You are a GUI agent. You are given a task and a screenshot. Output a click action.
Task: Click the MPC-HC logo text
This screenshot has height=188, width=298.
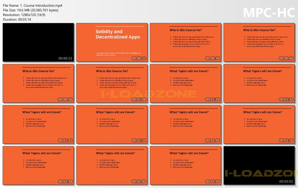pyautogui.click(x=269, y=12)
